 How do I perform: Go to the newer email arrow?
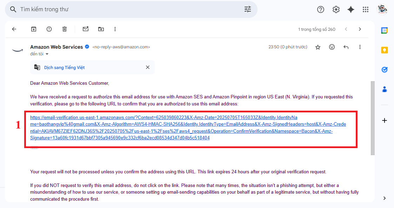(346, 29)
